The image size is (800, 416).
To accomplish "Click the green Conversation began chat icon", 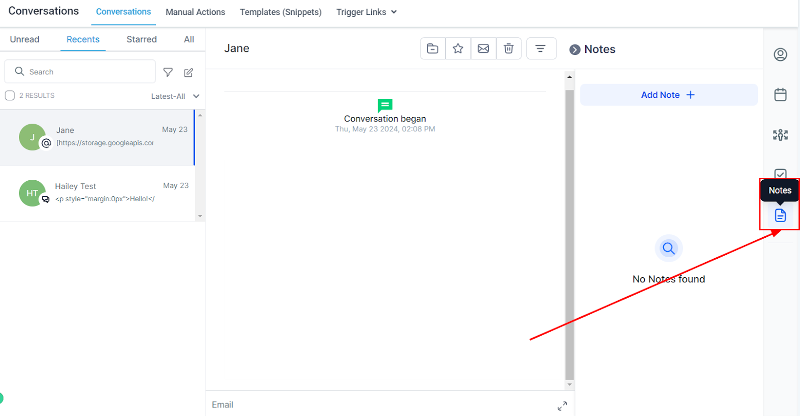I will coord(385,105).
